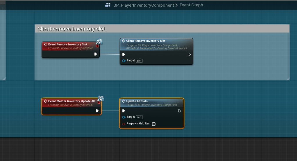Click the red delegate pin on Event Master Inventory Update All
The height and width of the screenshot is (161, 297).
tap(99, 102)
